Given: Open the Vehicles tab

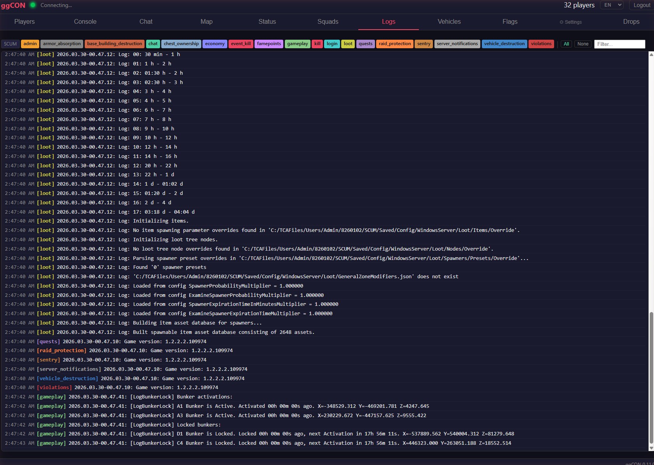Looking at the screenshot, I should pyautogui.click(x=449, y=22).
